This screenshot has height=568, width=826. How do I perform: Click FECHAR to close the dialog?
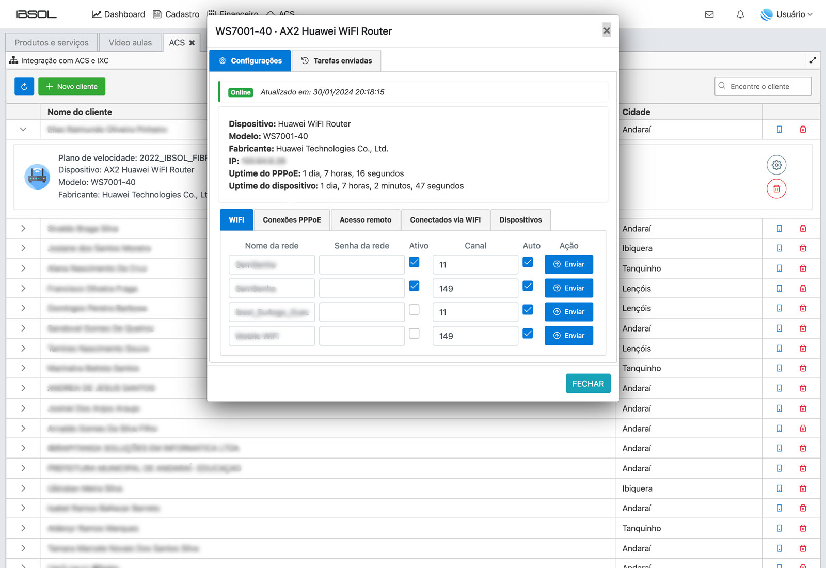tap(588, 384)
